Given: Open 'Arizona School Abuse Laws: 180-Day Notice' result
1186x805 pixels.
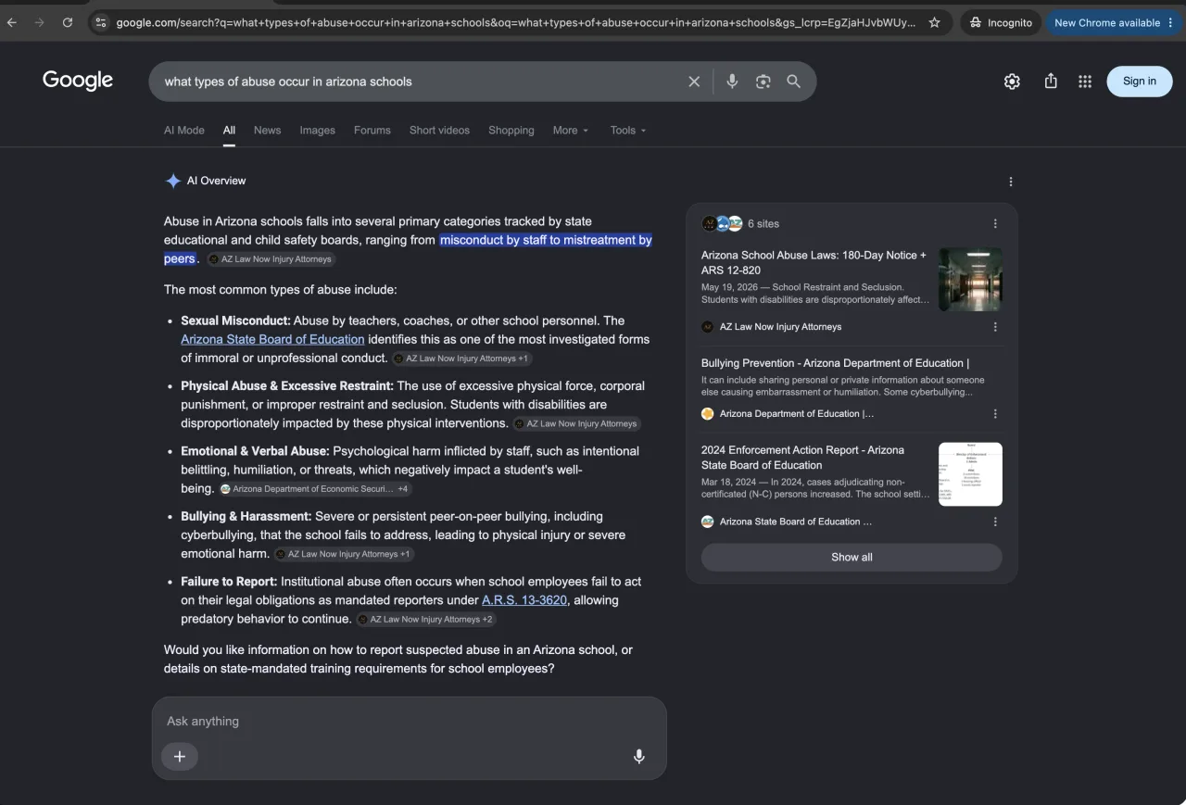Looking at the screenshot, I should coord(814,262).
